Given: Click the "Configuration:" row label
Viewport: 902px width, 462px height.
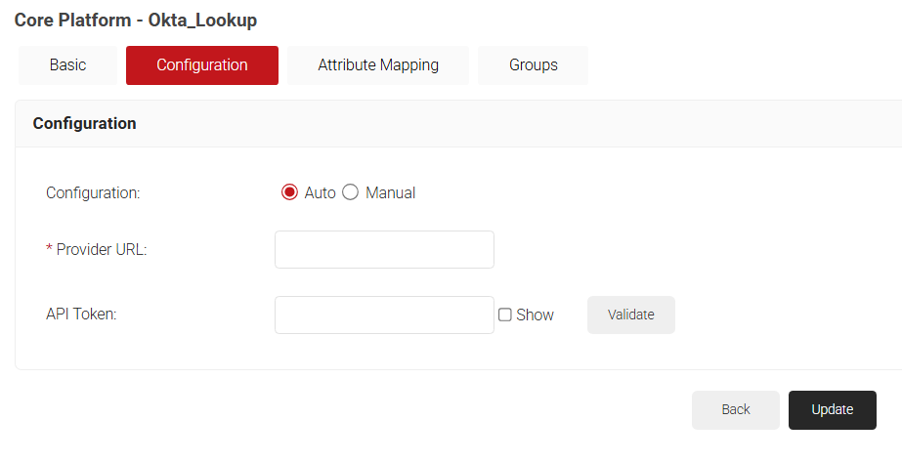Looking at the screenshot, I should point(93,193).
